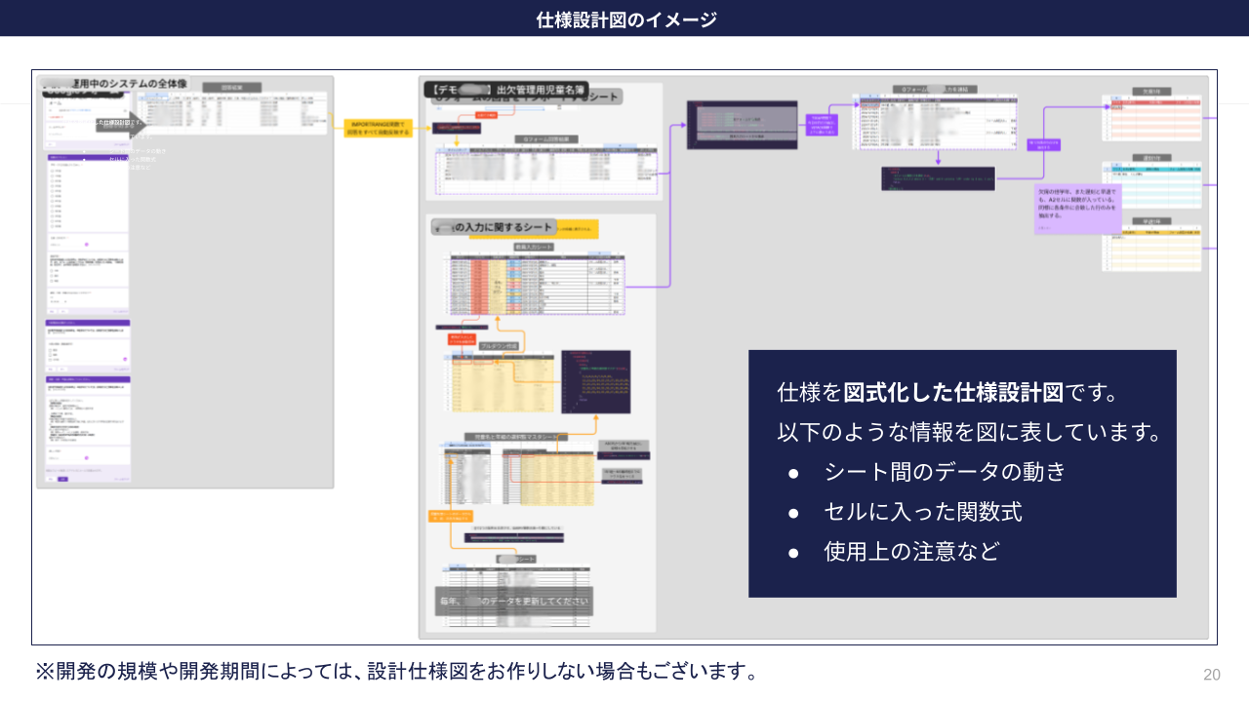Screen dimensions: 1249x702
Task: Click the 使用上の注意など bullet
Action: [x=911, y=552]
